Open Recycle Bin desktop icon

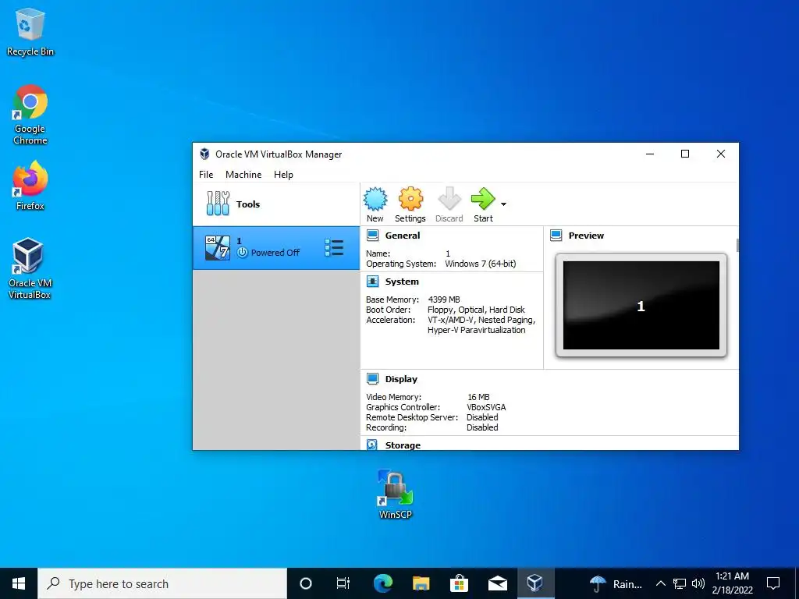coord(30,31)
